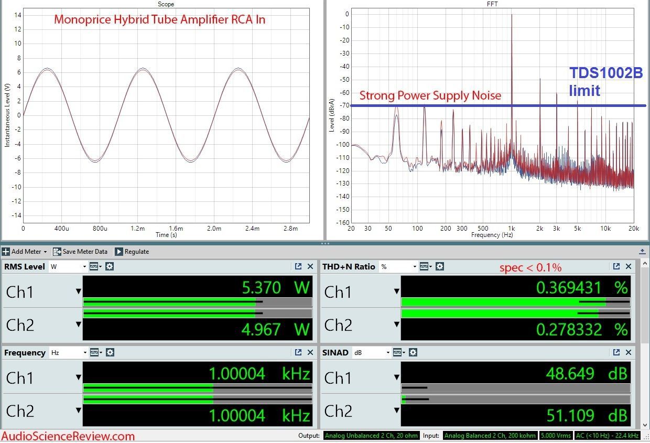Expand RMS Level Ch2 channel arrow
Viewport: 650px width, 443px height.
tap(79, 325)
